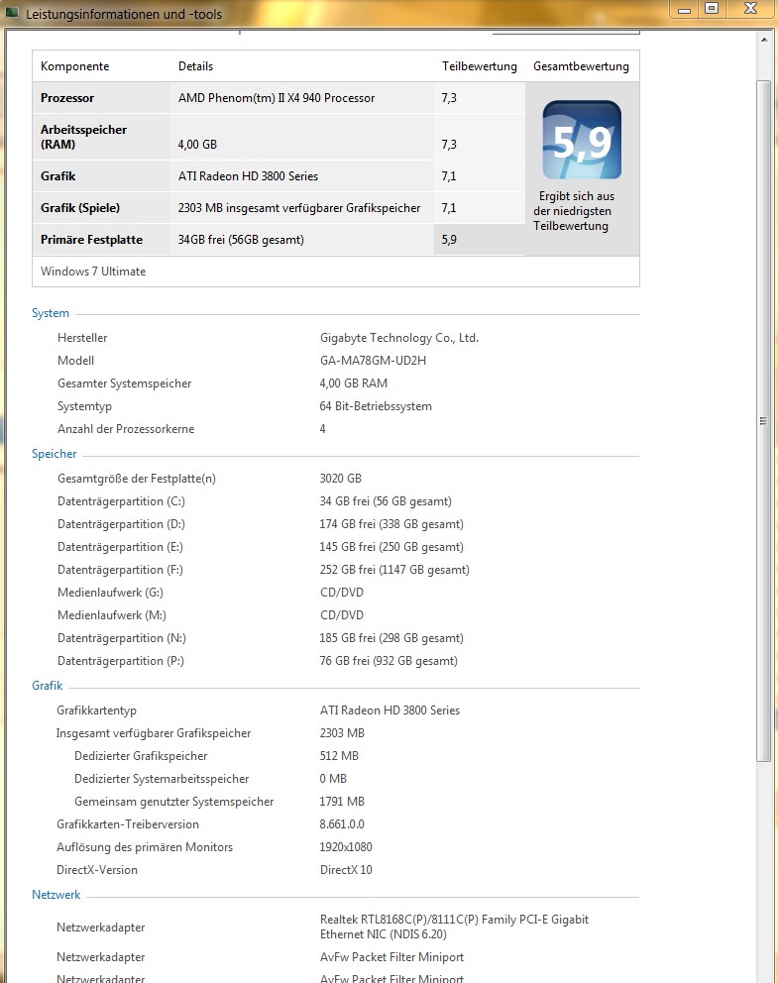Screen dimensions: 778x983
Task: Click Dedizierter Grafikspeicher label
Action: point(141,756)
